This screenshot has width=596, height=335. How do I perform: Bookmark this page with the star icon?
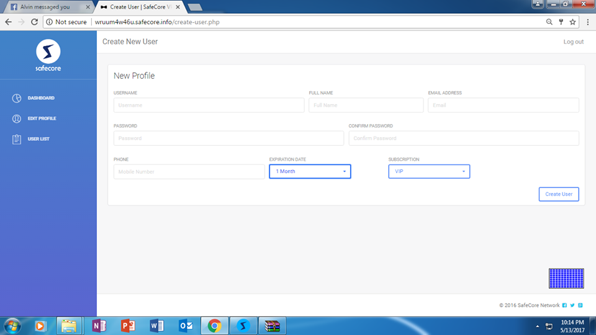(572, 22)
